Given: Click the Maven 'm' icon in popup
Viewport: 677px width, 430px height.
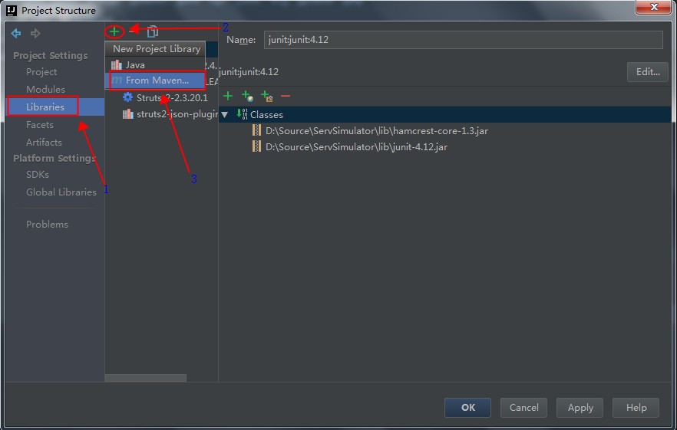Looking at the screenshot, I should [117, 80].
